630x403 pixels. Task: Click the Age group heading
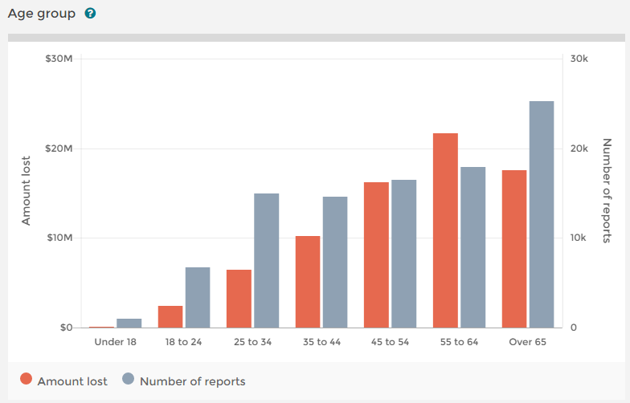[41, 14]
